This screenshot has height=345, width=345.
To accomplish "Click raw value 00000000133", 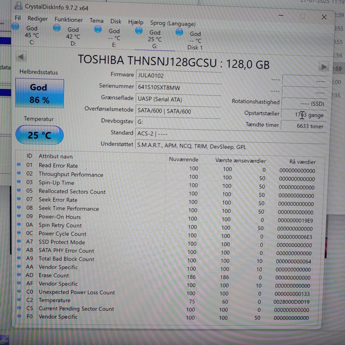I will tap(292, 294).
